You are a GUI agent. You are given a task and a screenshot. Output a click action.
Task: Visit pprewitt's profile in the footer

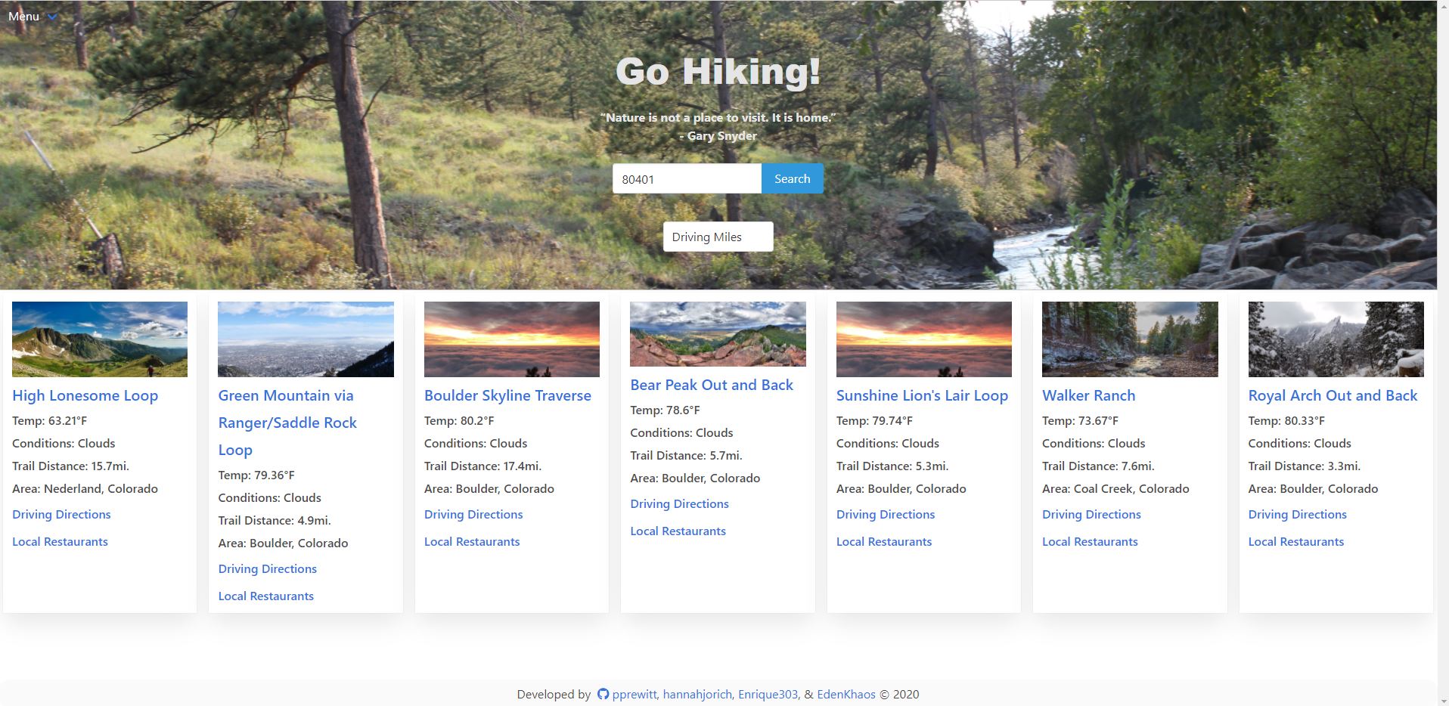click(x=635, y=694)
